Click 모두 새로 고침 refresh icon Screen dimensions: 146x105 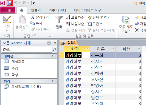tap(126, 19)
